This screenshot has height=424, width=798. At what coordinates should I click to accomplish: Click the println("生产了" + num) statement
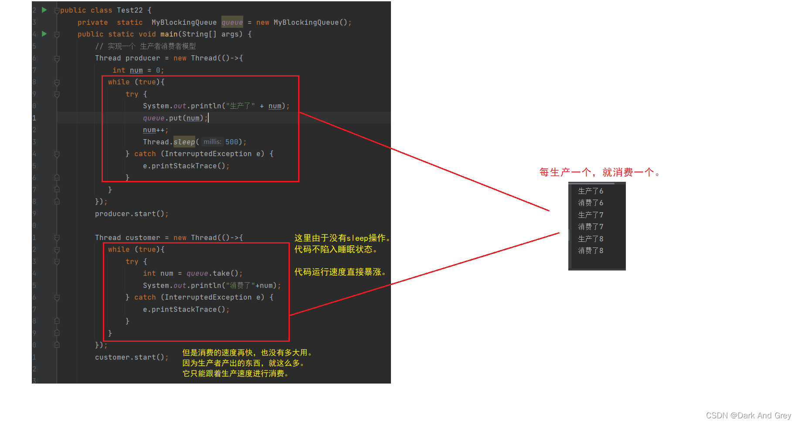tap(216, 106)
